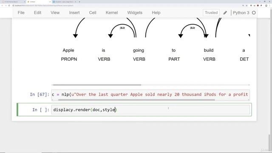The height and width of the screenshot is (153, 272).
Task: Click the In [67] cell prompt
Action: click(x=40, y=94)
